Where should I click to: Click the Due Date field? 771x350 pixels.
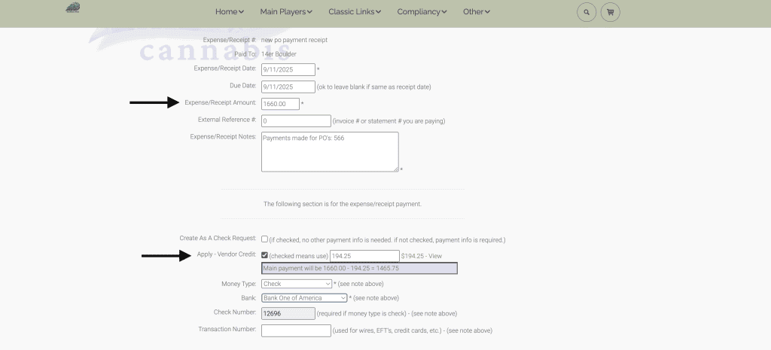288,87
